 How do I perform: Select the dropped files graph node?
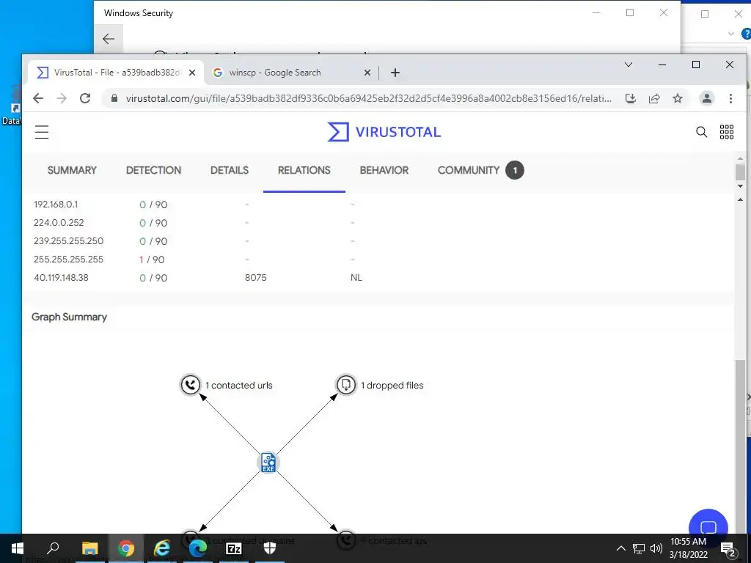point(346,384)
